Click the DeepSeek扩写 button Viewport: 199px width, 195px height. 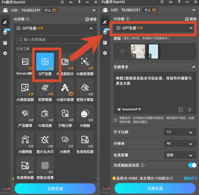[129, 109]
